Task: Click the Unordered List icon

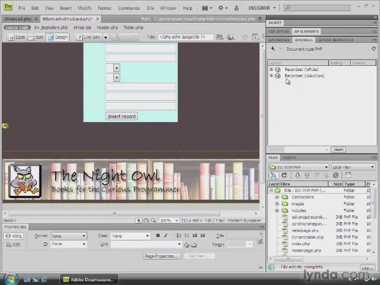Action: coord(179,236)
